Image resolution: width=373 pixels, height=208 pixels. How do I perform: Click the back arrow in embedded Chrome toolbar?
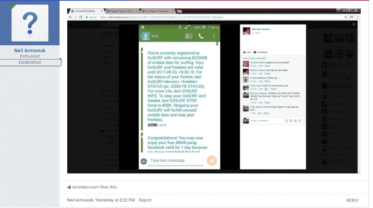70,17
